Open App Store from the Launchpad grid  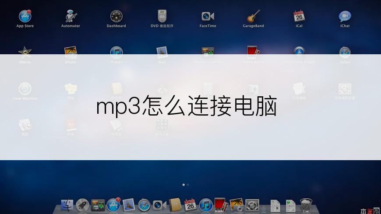click(x=25, y=16)
